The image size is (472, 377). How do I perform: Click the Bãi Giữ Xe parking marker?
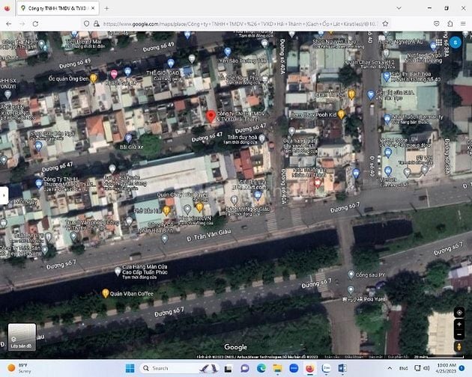(x=128, y=138)
